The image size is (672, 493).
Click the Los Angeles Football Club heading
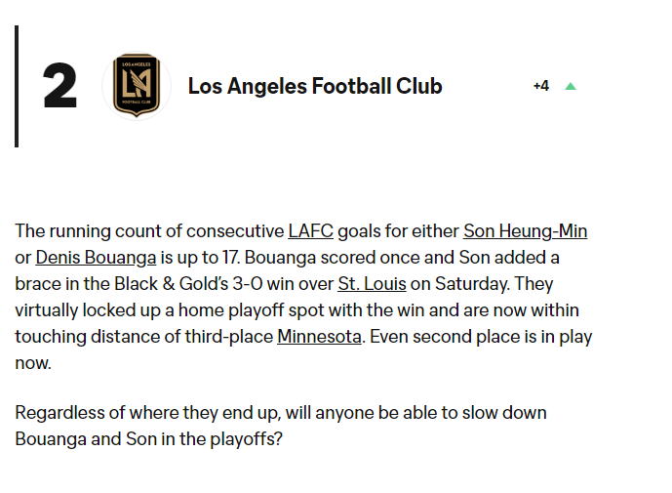point(315,86)
